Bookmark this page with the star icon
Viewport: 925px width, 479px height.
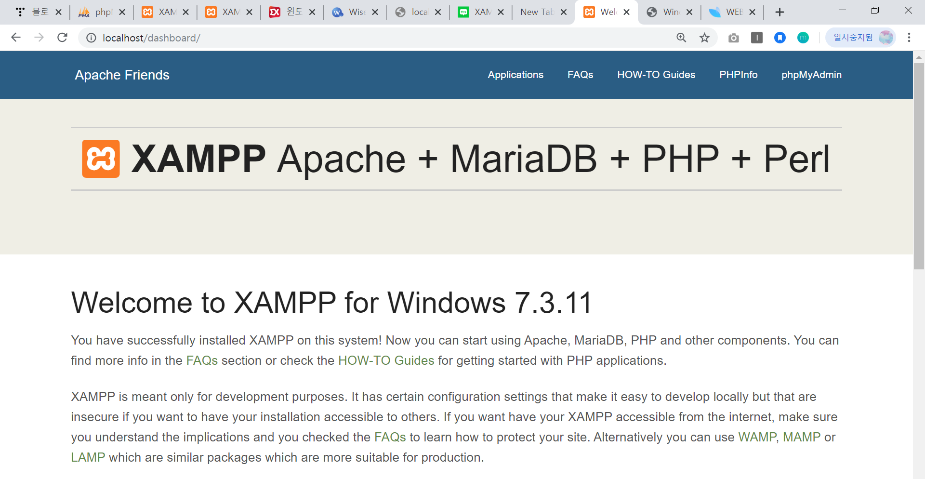(704, 38)
